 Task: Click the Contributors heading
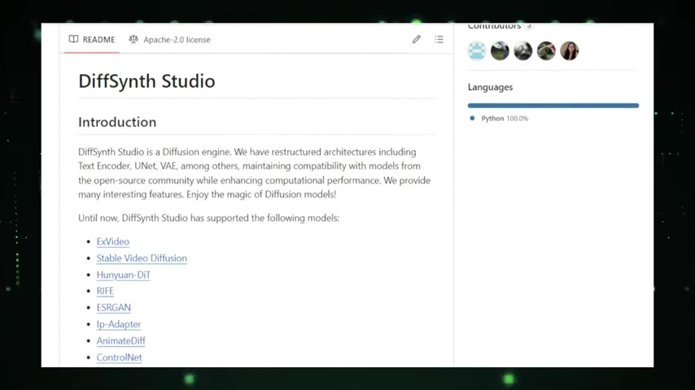coord(494,27)
